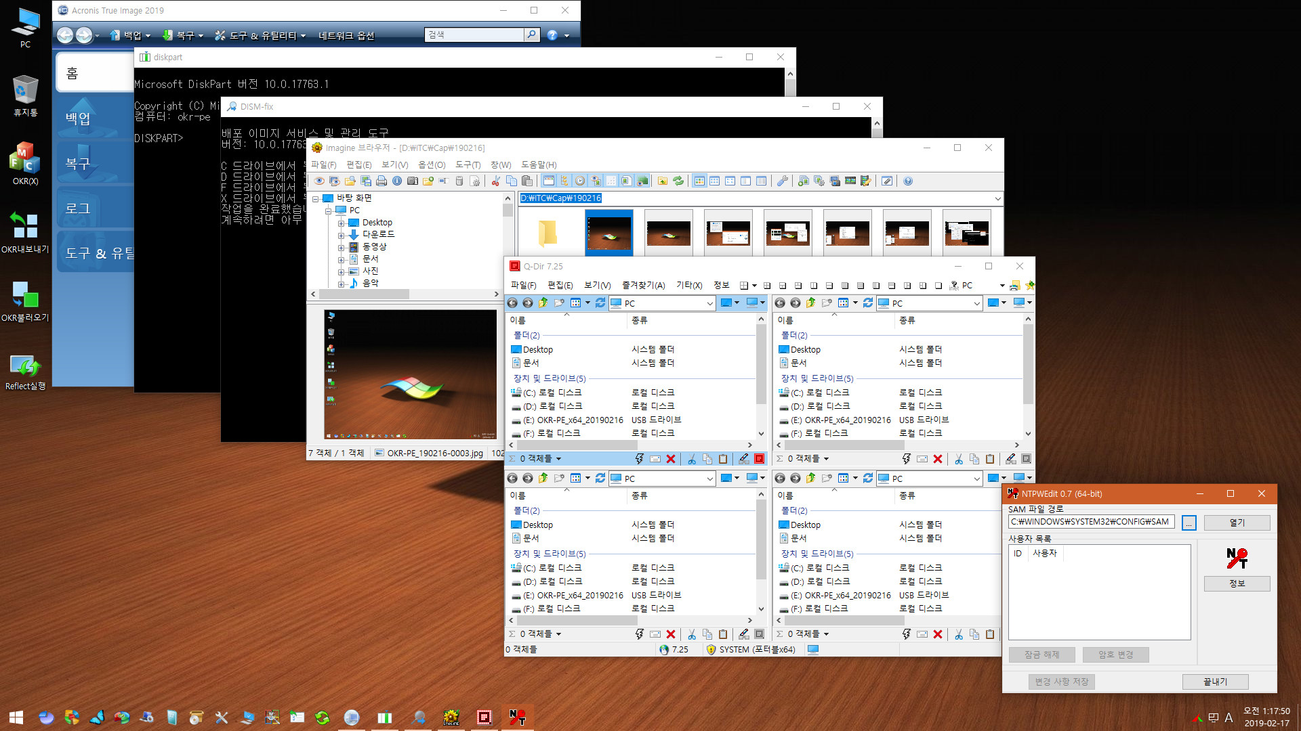The width and height of the screenshot is (1301, 731).
Task: Click the diskpart window vertical scrollbar
Action: [x=790, y=82]
